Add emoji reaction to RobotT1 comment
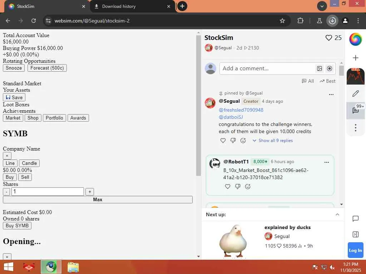The width and height of the screenshot is (366, 274). tap(248, 186)
